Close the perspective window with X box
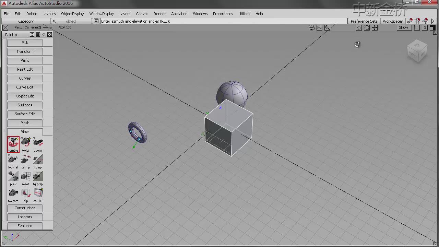The image size is (439, 247). pos(5,27)
